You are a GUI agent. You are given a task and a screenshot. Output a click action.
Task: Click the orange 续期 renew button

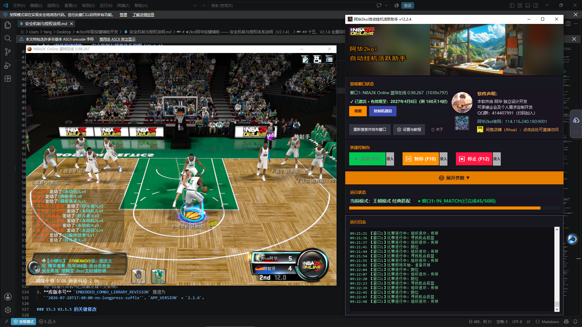coord(358,111)
